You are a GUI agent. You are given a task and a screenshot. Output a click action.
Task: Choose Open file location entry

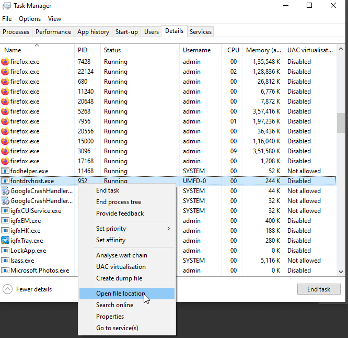click(x=127, y=294)
